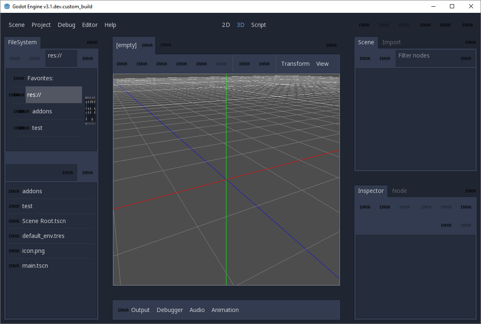Image resolution: width=481 pixels, height=324 pixels.
Task: Open the Transform menu
Action: click(x=295, y=63)
